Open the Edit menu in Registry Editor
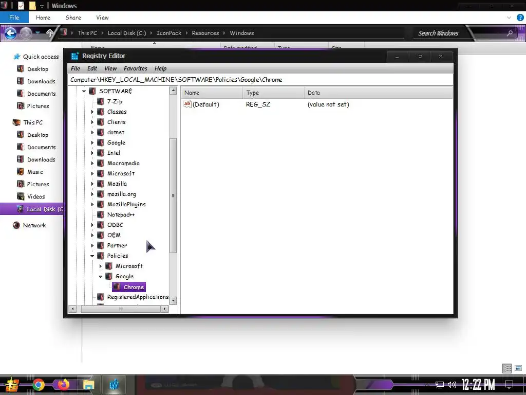The height and width of the screenshot is (395, 526). (92, 68)
